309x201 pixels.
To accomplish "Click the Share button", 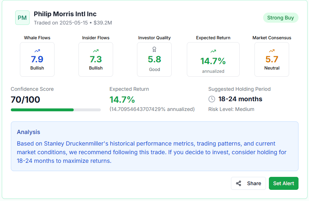I will tap(248, 183).
